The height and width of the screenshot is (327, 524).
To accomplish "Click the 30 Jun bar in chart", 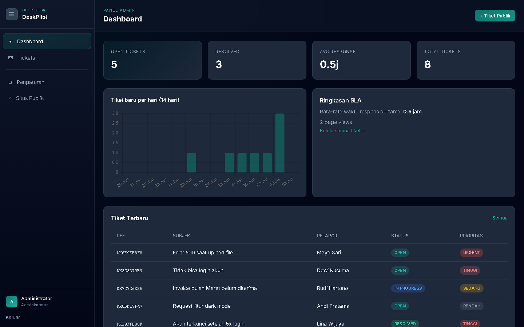I will (255, 162).
